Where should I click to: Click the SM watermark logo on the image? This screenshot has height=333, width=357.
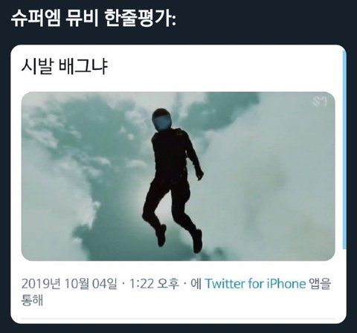coord(320,101)
